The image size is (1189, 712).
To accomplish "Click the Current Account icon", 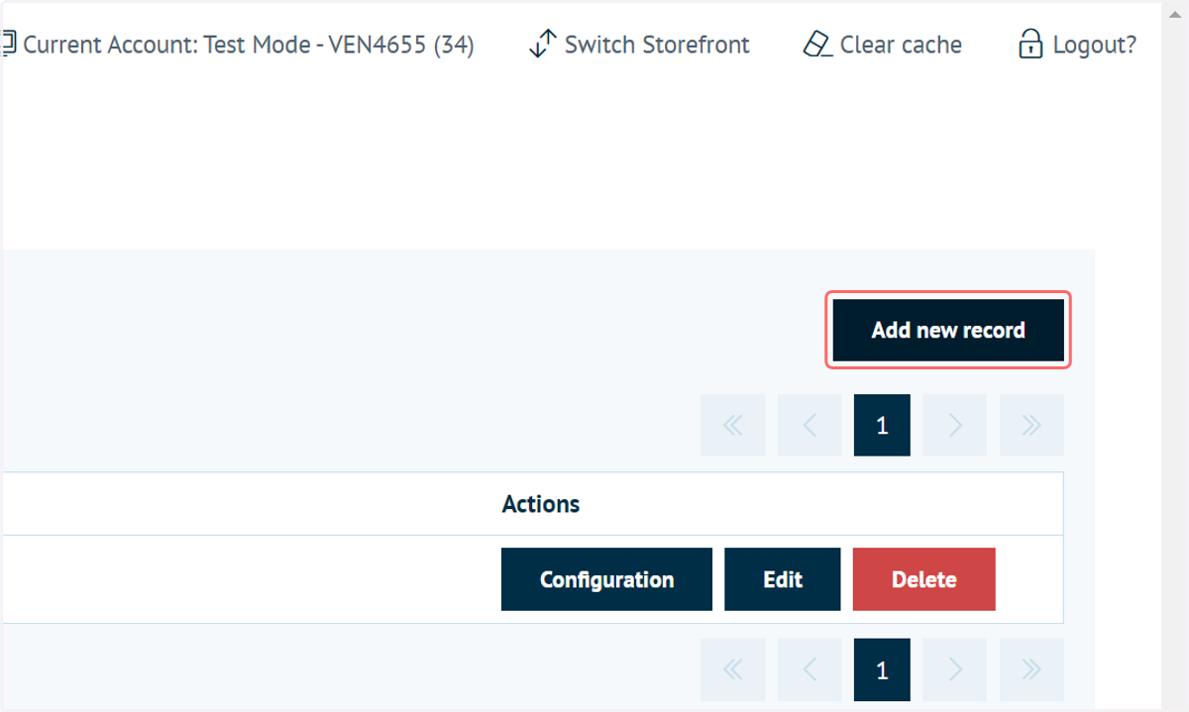I will tap(9, 45).
